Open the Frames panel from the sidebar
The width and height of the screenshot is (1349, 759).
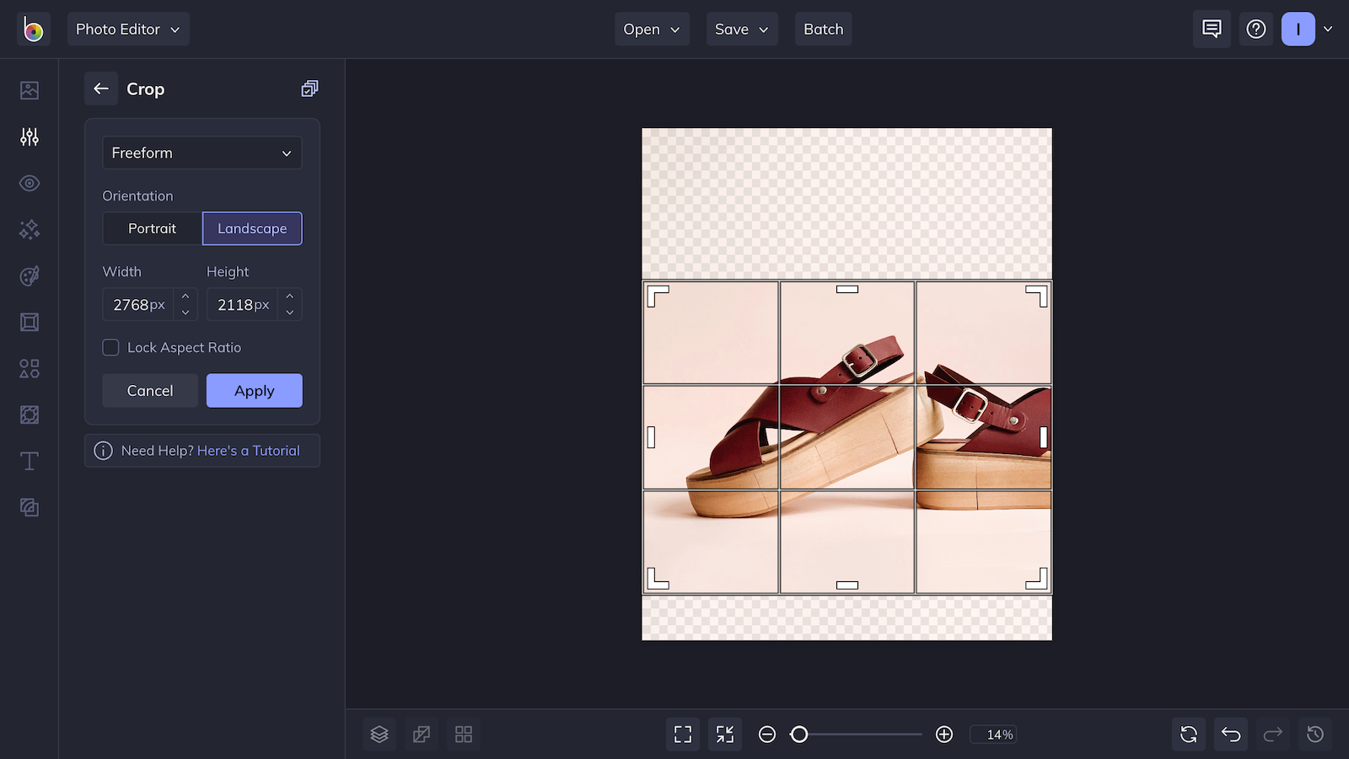[x=30, y=322]
